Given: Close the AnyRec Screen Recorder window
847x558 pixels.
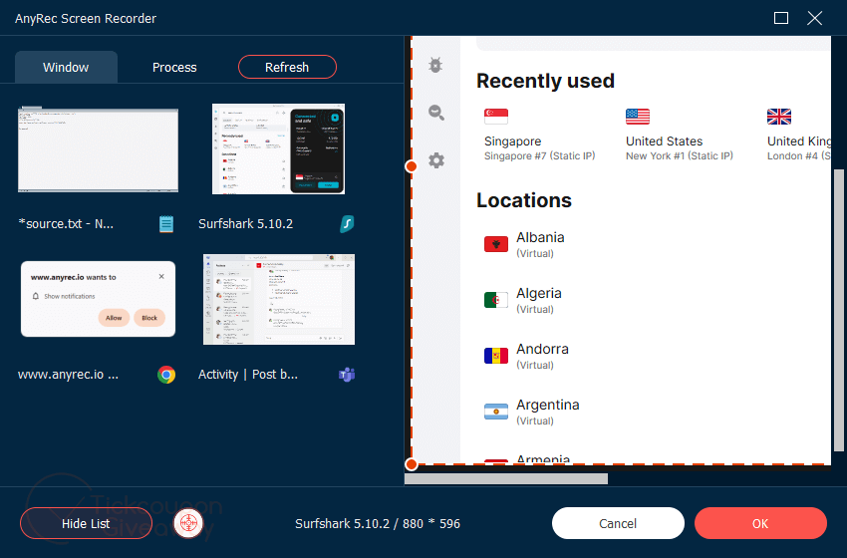Looking at the screenshot, I should tap(814, 18).
